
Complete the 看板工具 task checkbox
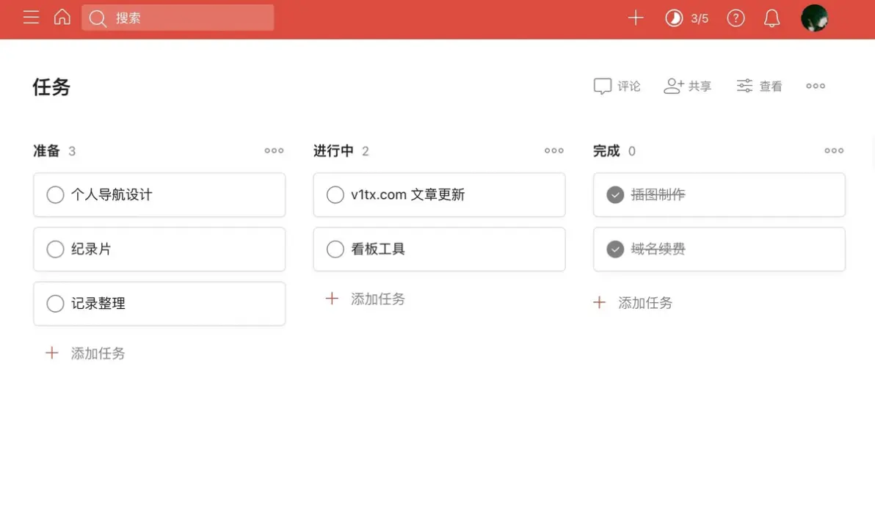point(335,249)
